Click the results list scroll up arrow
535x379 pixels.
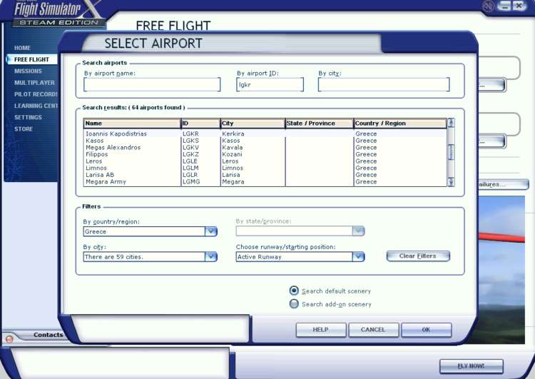tap(451, 123)
